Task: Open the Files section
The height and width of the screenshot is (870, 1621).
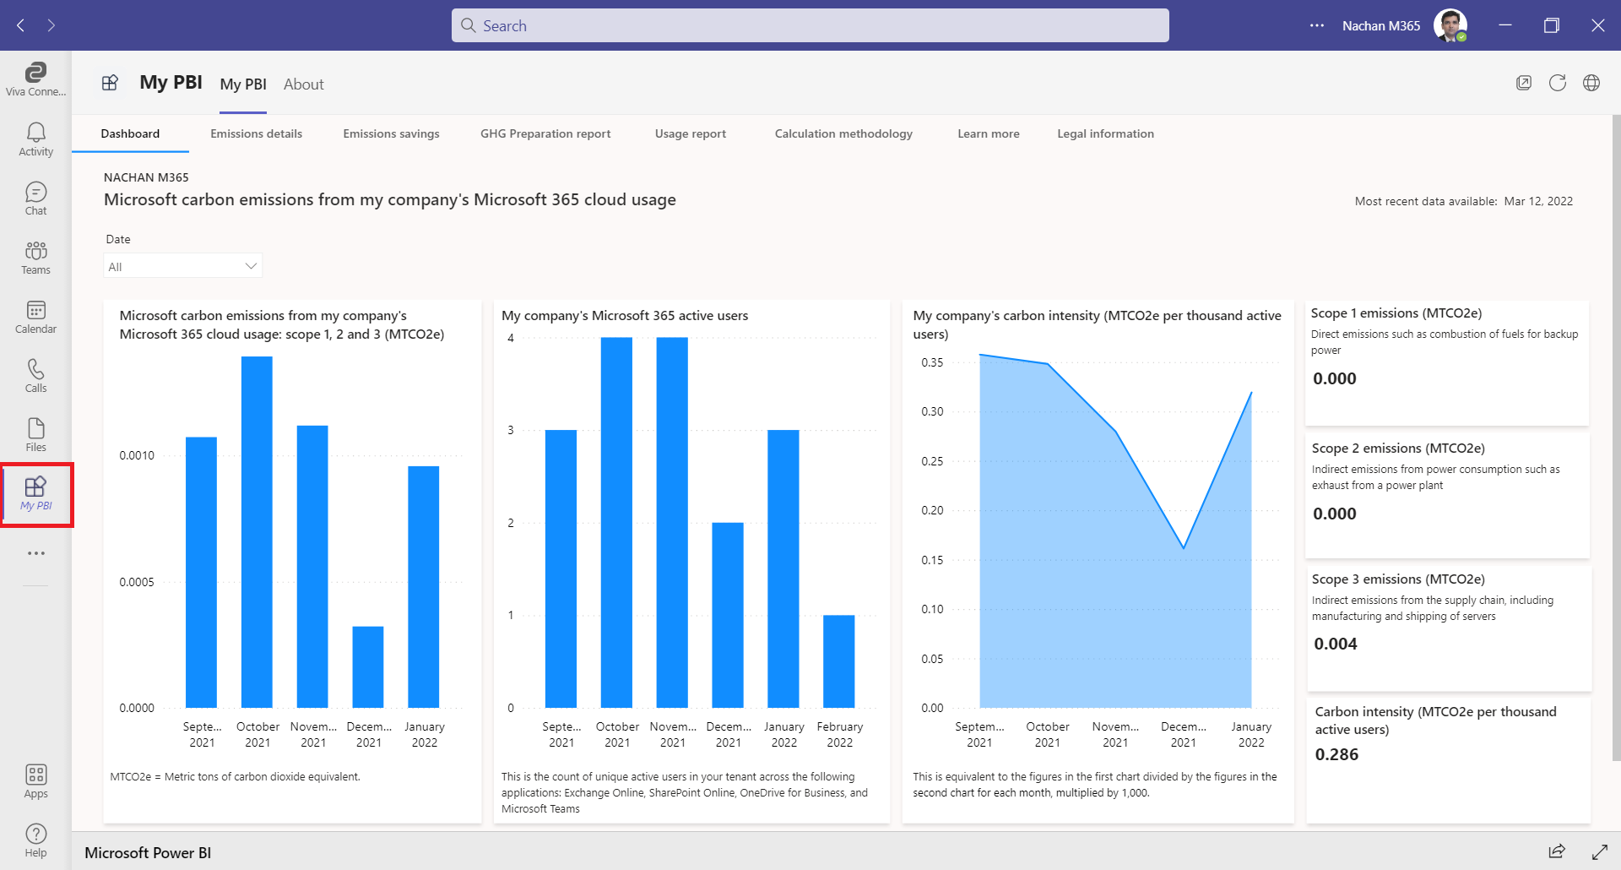Action: [x=35, y=434]
